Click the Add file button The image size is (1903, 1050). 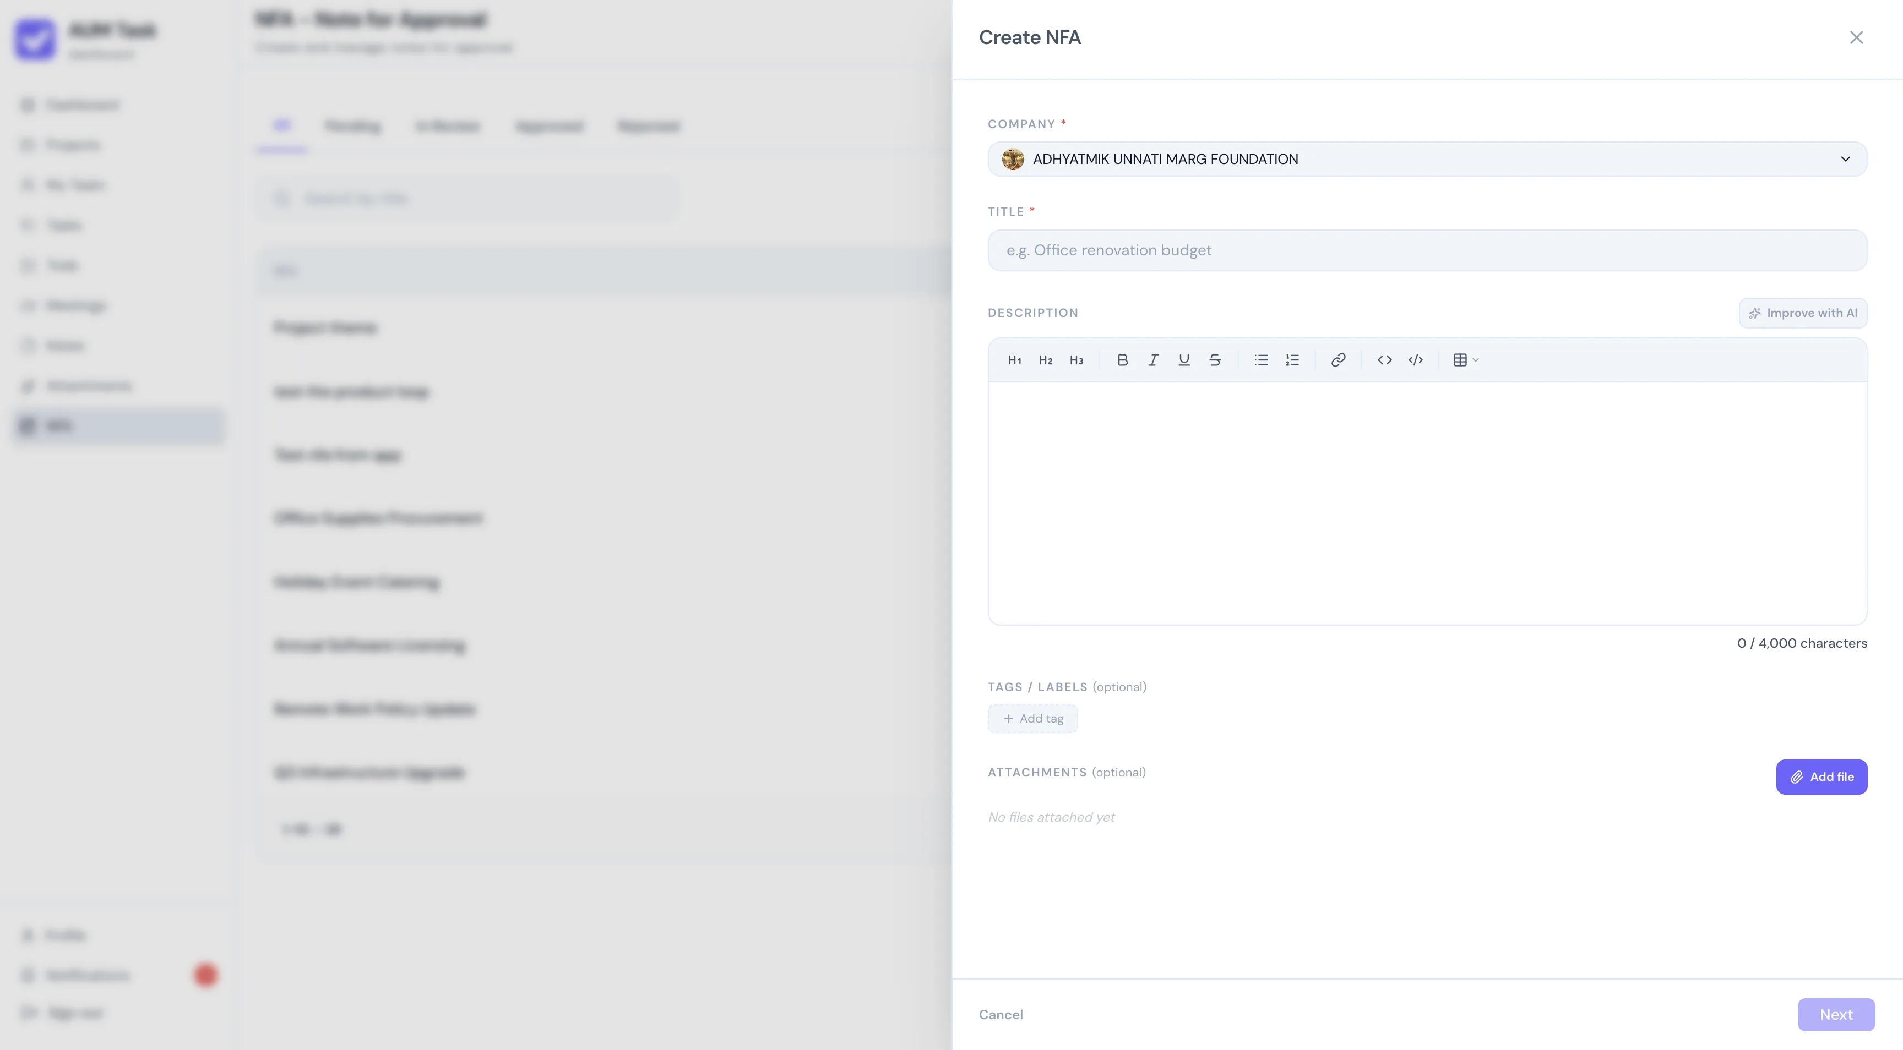[1822, 777]
